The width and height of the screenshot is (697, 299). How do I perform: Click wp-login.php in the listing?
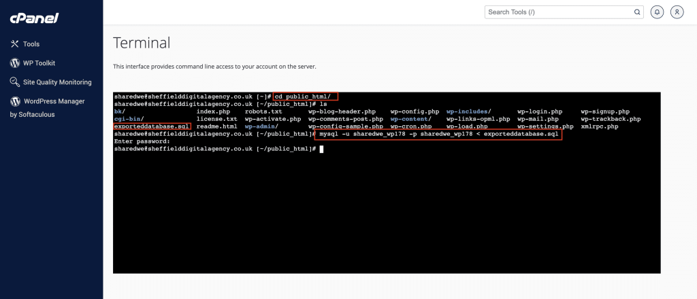click(x=540, y=111)
